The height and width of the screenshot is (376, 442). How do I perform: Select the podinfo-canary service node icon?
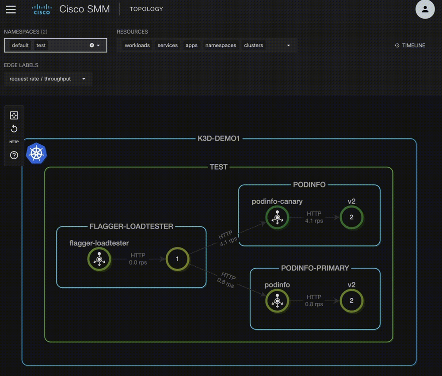(x=278, y=217)
